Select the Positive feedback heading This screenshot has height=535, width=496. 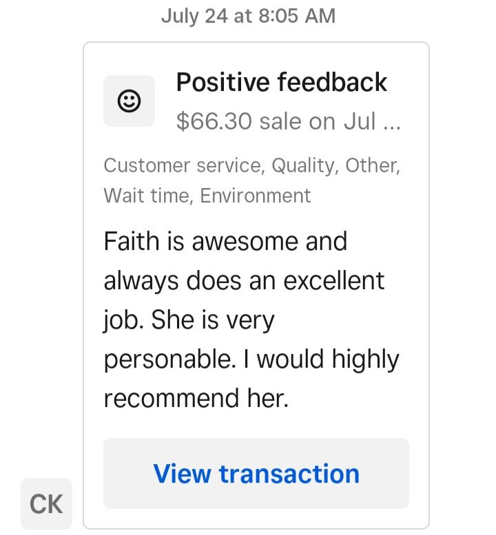coord(281,82)
